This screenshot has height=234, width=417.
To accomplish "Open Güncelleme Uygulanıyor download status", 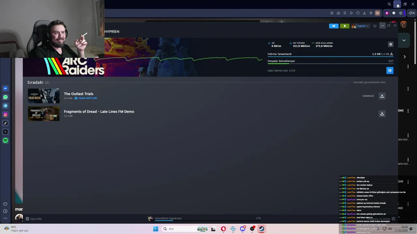I will coord(168,218).
